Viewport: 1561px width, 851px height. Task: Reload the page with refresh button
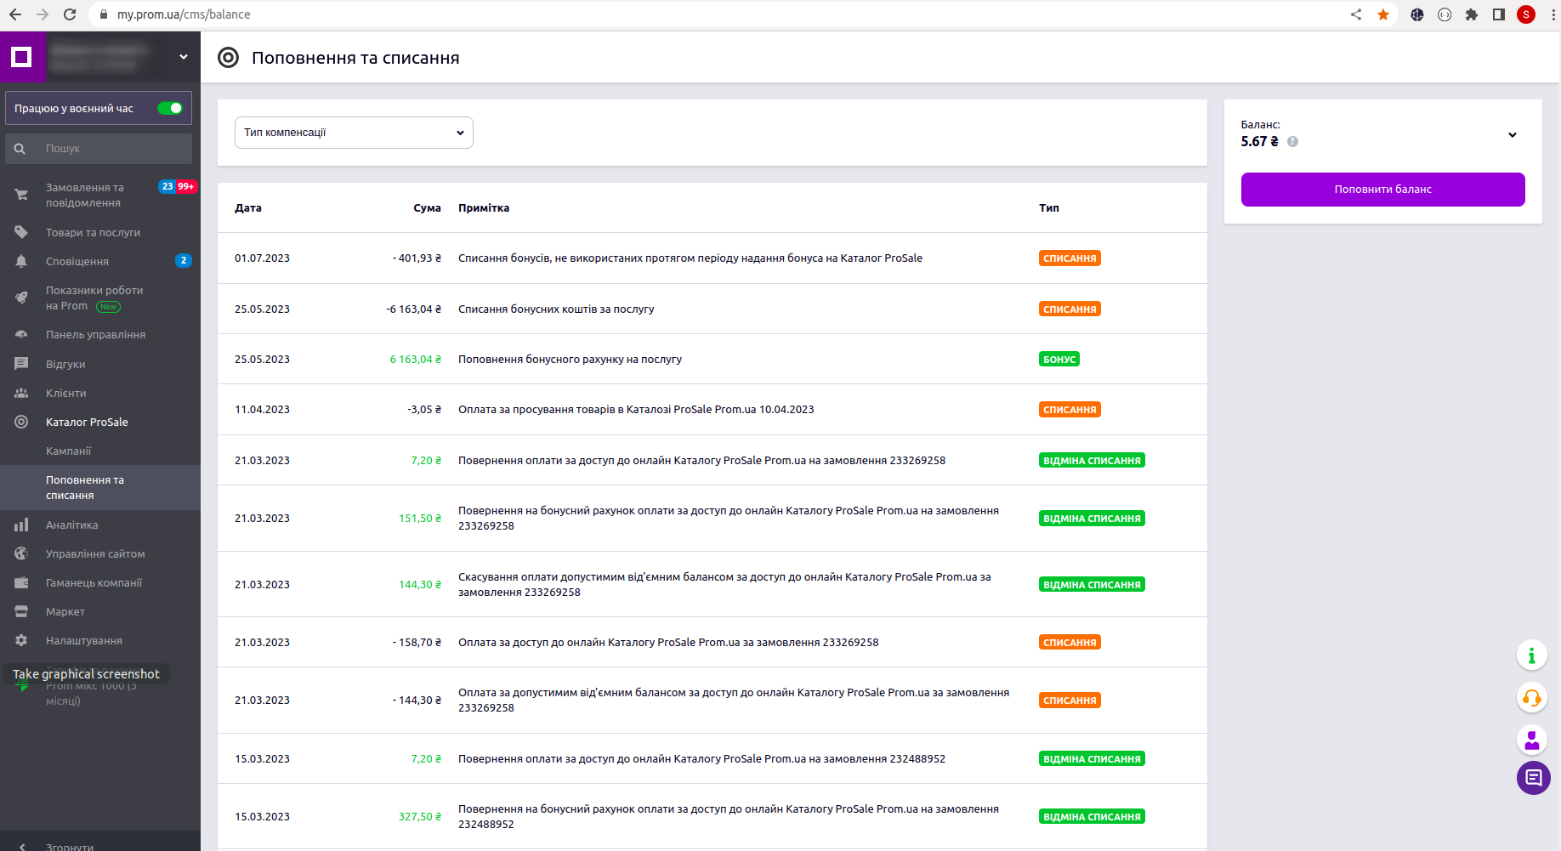(70, 14)
